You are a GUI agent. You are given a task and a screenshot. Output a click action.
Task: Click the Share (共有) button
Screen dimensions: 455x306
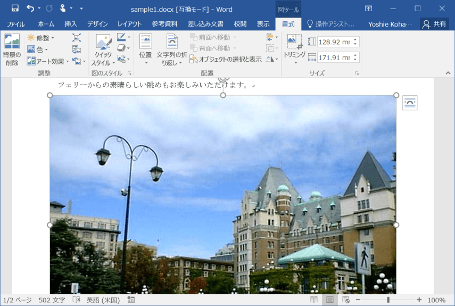coord(434,24)
